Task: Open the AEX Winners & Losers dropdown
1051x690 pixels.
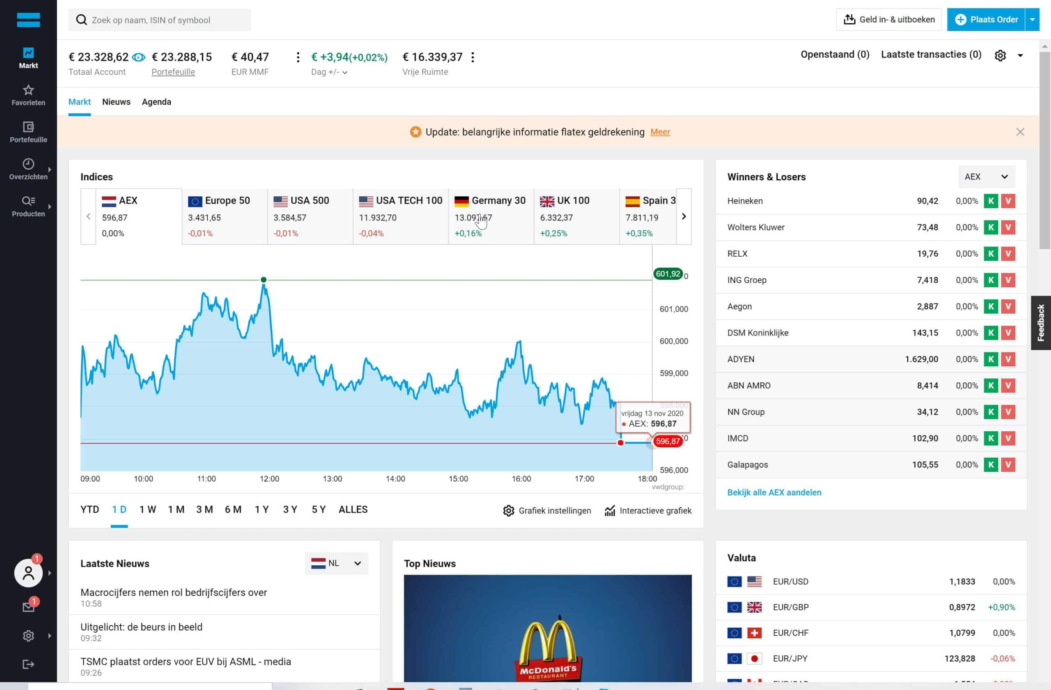Action: click(986, 177)
